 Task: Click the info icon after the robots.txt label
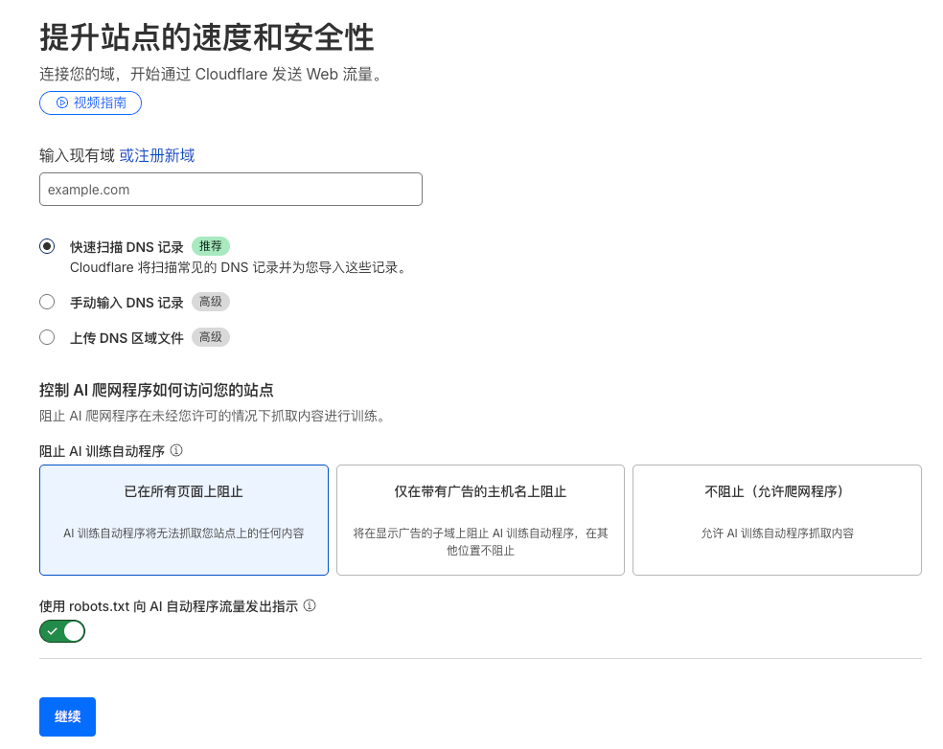[308, 605]
